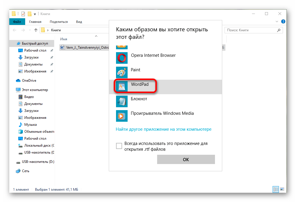The height and width of the screenshot is (202, 296).
Task: Switch to the Вид ribbon tab
Action: [x=79, y=22]
